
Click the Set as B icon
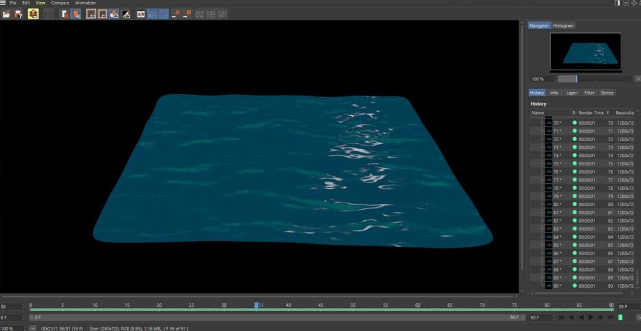[x=187, y=14]
